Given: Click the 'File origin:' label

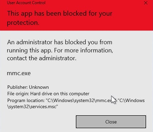Looking at the screenshot, I should (18, 94).
